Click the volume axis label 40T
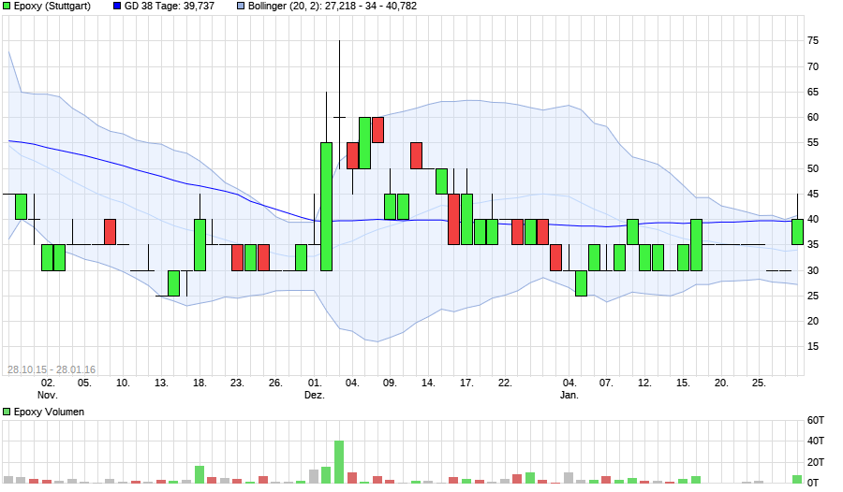 [x=816, y=441]
